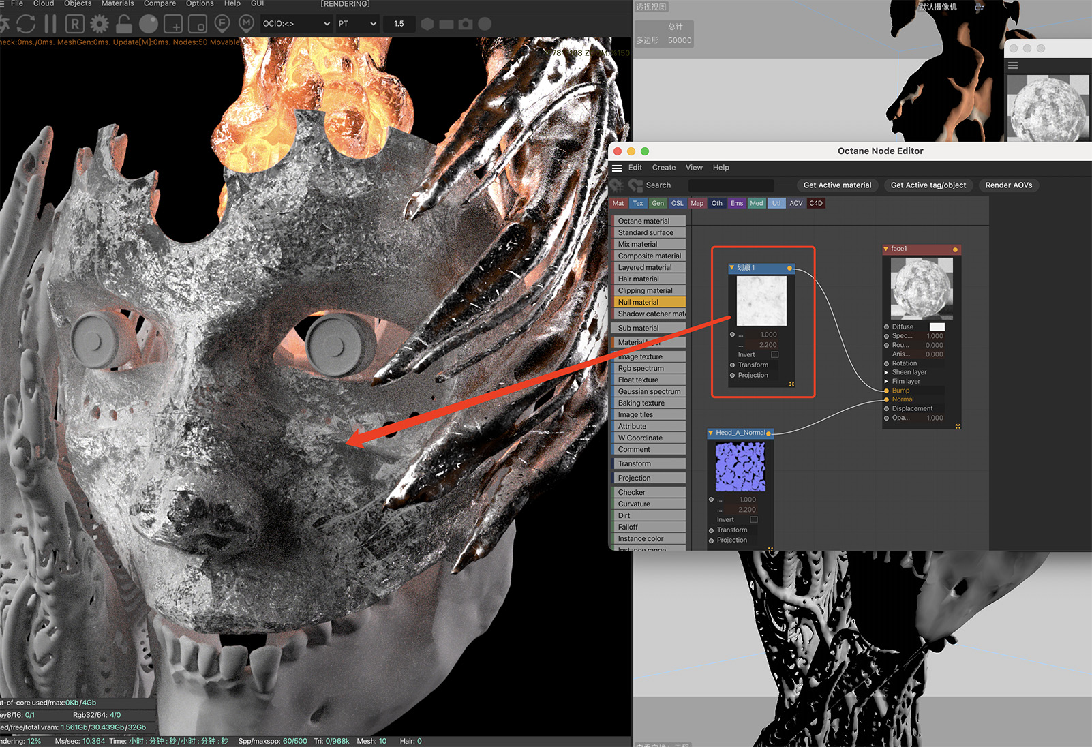Viewport: 1092px width, 747px height.
Task: Open Node Editor hamburger menu
Action: click(x=617, y=168)
